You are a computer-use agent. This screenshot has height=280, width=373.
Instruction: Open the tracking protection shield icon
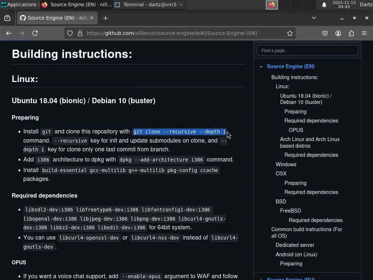point(70,33)
